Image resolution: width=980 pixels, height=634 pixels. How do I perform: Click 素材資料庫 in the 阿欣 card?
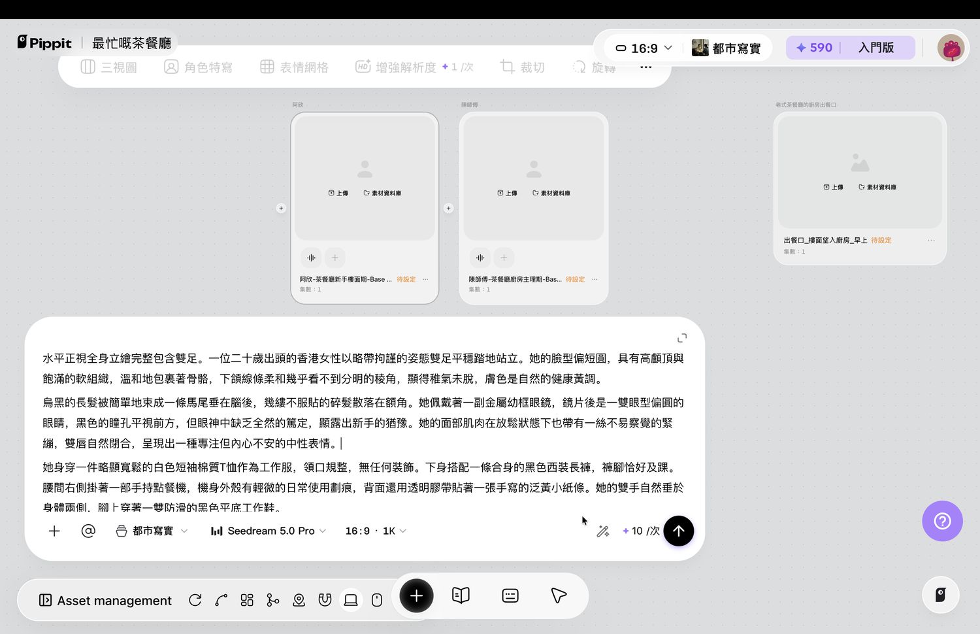(x=382, y=193)
